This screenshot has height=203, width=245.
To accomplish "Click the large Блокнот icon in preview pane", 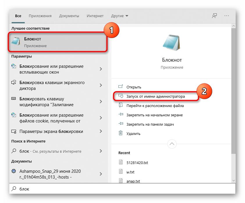I will [172, 43].
